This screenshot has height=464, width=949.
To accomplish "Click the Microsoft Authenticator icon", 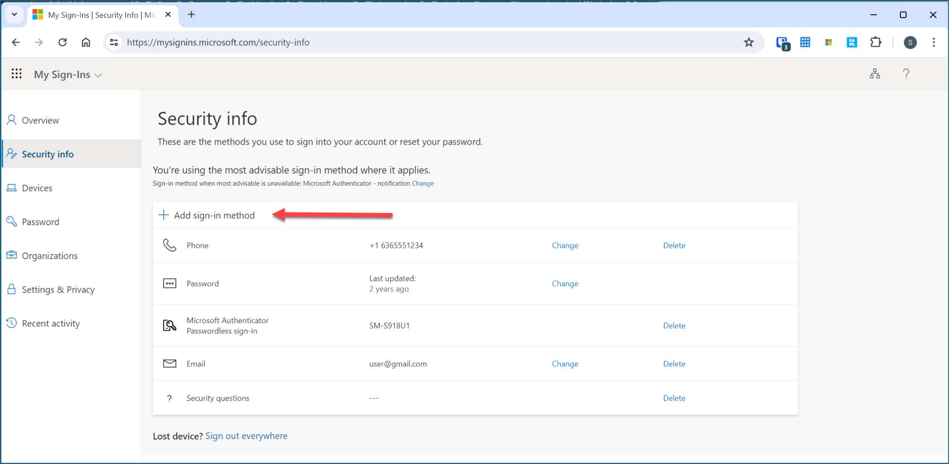I will pyautogui.click(x=170, y=326).
